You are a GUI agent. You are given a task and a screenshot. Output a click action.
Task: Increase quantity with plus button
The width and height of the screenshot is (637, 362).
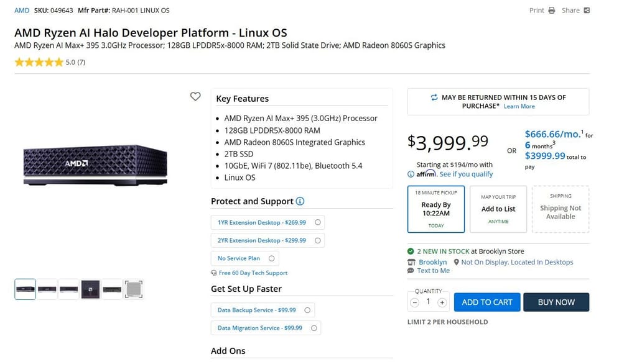(442, 302)
